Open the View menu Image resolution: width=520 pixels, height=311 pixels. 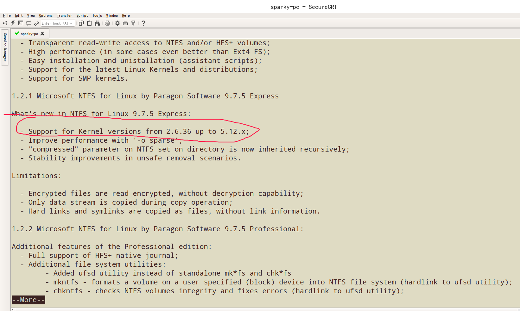(31, 16)
